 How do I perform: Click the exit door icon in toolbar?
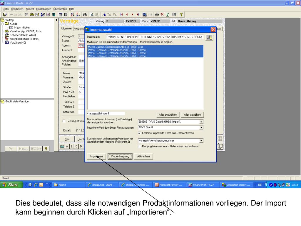[x=5, y=15]
